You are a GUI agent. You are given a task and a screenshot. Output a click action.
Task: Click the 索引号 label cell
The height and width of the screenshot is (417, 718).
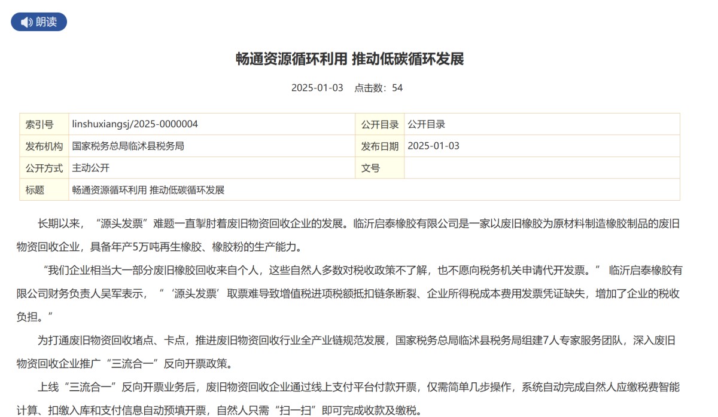click(44, 124)
